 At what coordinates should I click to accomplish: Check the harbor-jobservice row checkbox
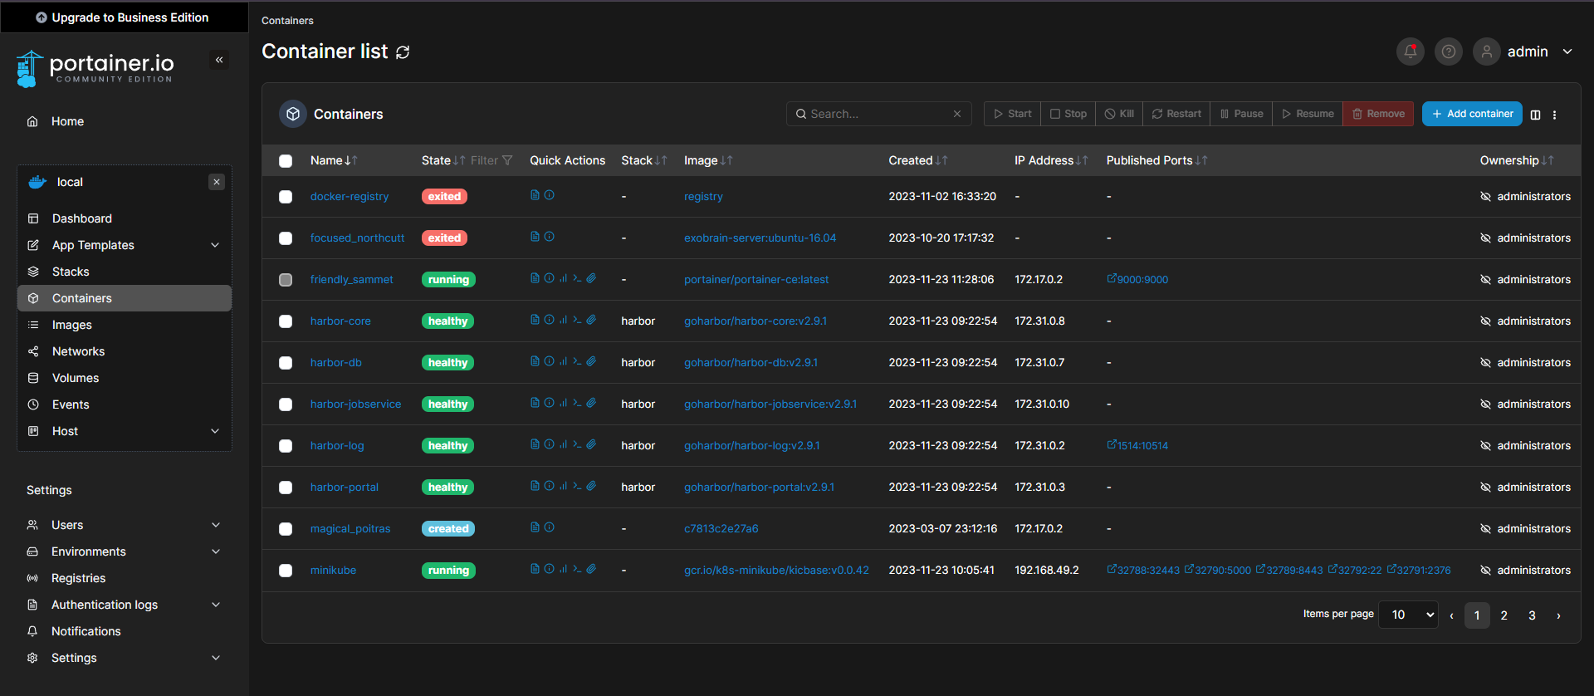click(x=286, y=404)
